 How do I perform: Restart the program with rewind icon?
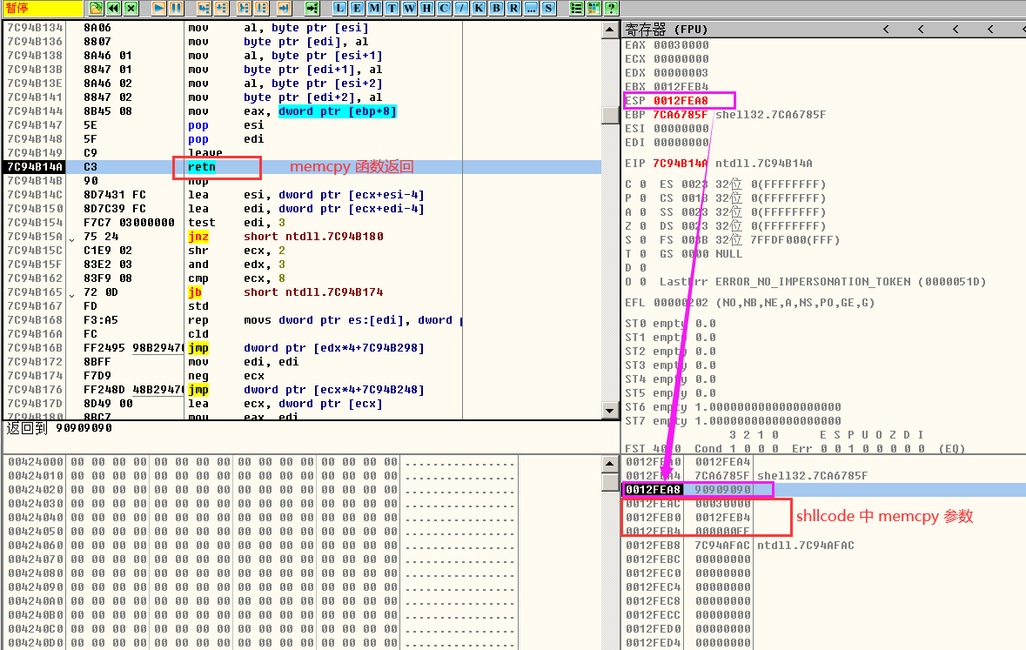(x=113, y=8)
